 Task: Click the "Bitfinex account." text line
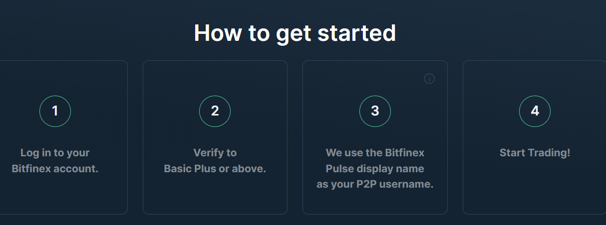(x=55, y=169)
